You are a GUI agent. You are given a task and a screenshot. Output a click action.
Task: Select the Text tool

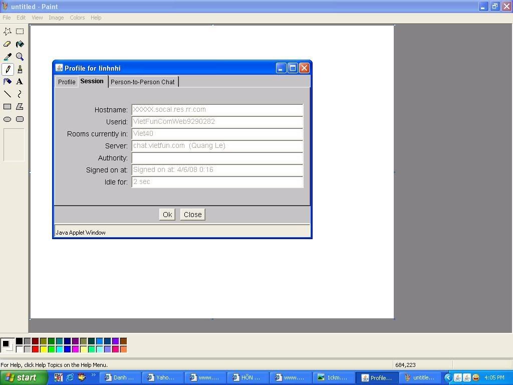click(20, 82)
